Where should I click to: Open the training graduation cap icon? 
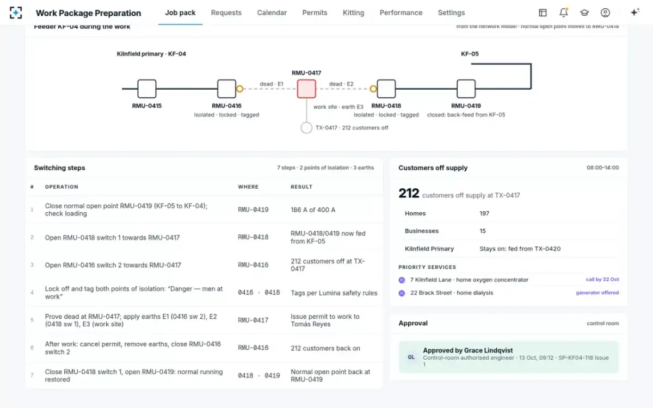point(584,13)
